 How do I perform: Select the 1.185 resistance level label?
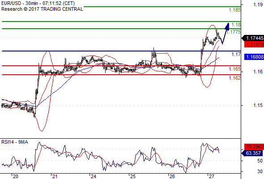235,10
